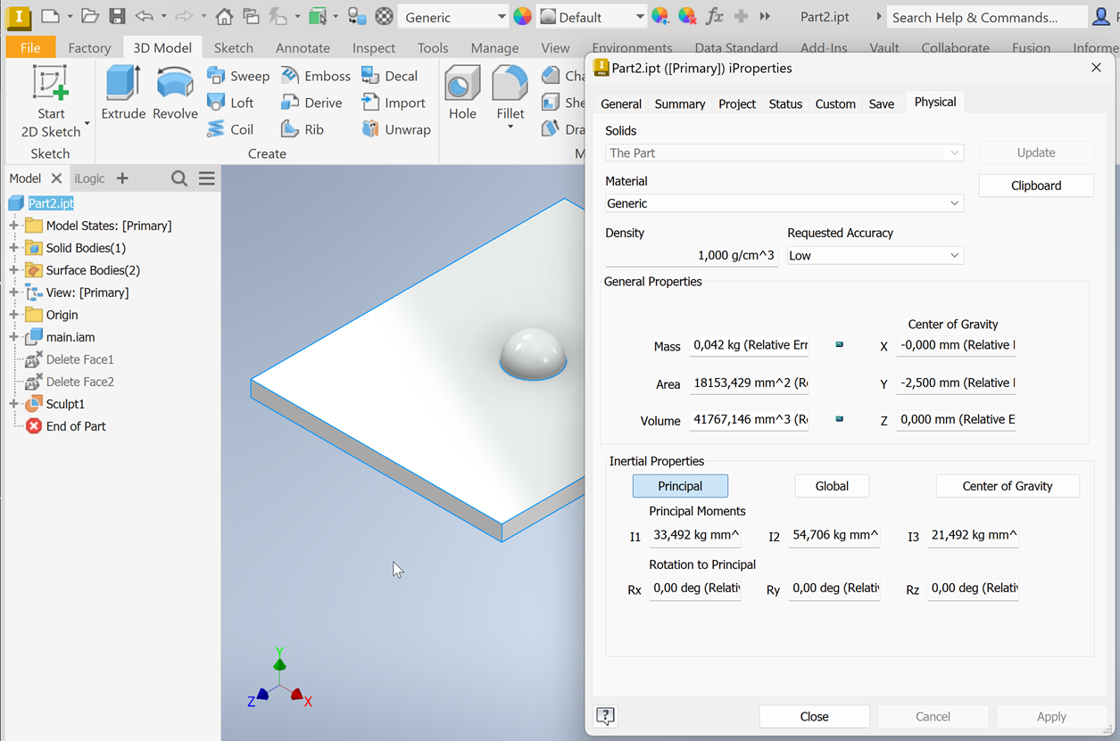Image resolution: width=1120 pixels, height=741 pixels.
Task: Apply the iProperties changes
Action: point(1051,716)
